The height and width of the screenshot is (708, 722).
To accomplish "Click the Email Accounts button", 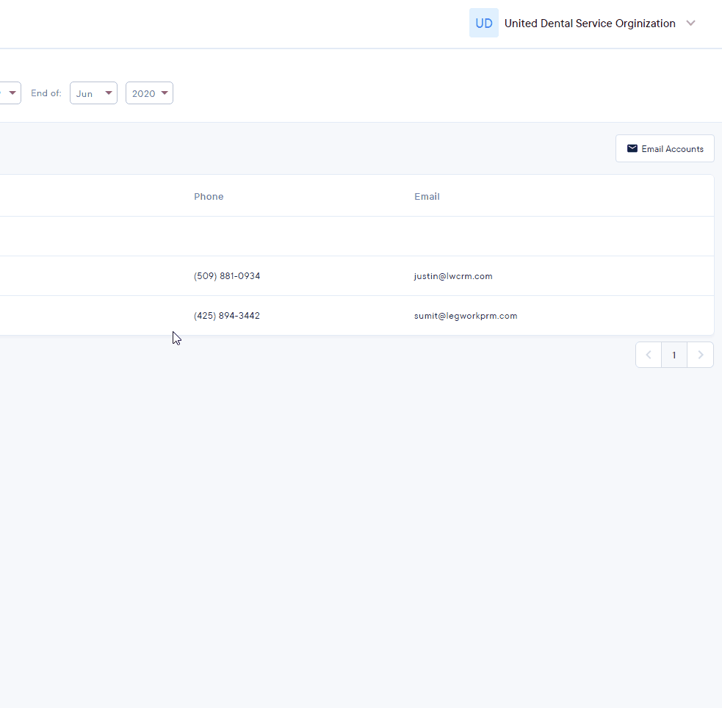I will (665, 148).
